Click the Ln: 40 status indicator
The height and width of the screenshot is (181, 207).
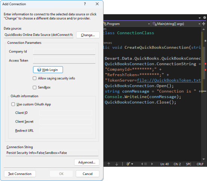click(x=165, y=164)
